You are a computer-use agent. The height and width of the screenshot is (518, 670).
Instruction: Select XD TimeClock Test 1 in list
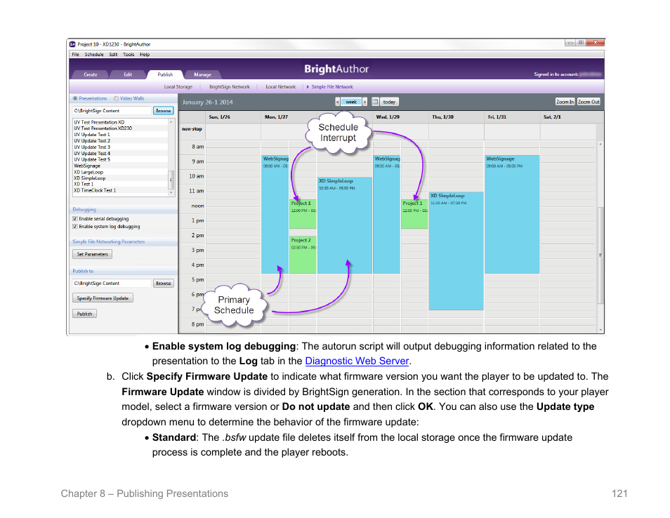click(x=121, y=190)
